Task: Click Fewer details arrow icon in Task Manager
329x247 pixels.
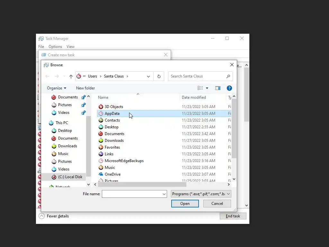Action: point(41,216)
